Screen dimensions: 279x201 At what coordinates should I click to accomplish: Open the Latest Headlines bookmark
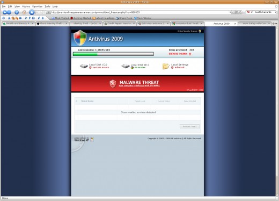point(104,18)
